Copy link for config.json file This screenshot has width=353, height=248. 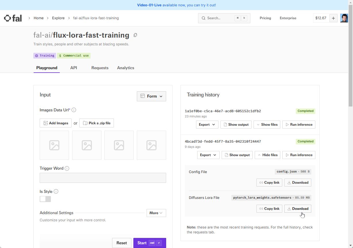pos(269,183)
